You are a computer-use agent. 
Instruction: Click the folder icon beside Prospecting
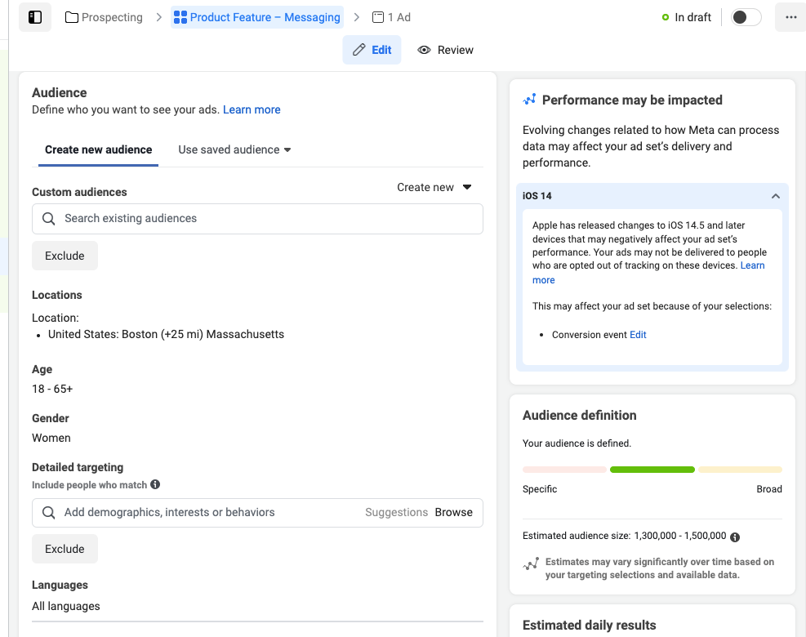click(x=73, y=16)
